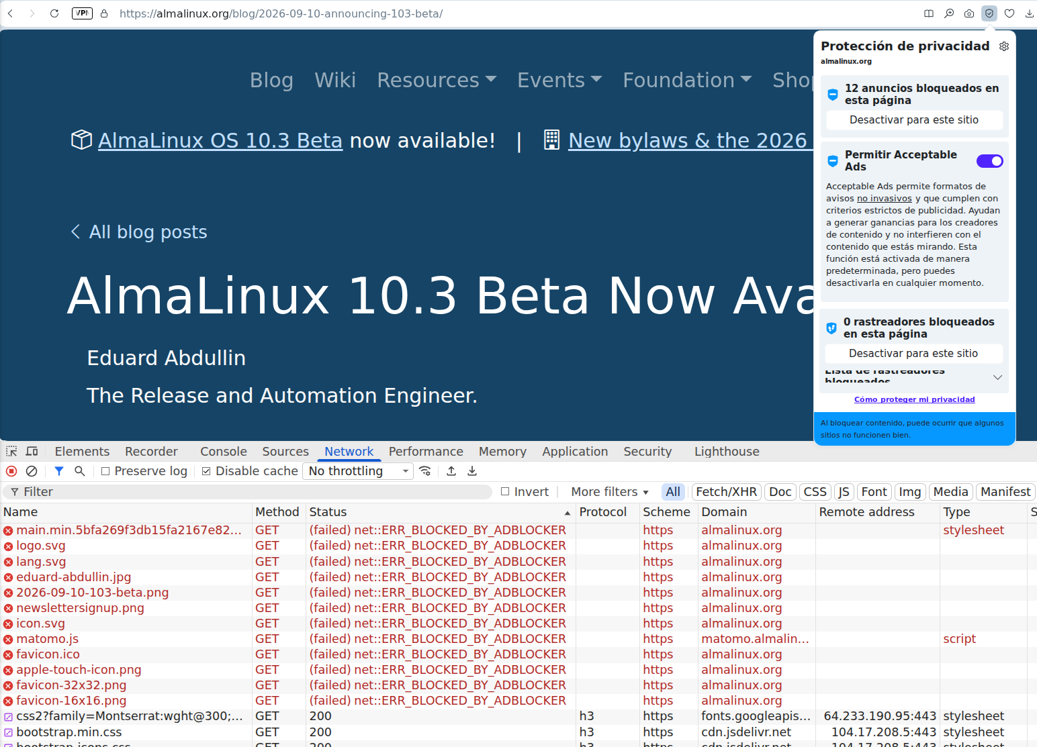Click the site security lock icon
The height and width of the screenshot is (747, 1037).
coord(104,13)
